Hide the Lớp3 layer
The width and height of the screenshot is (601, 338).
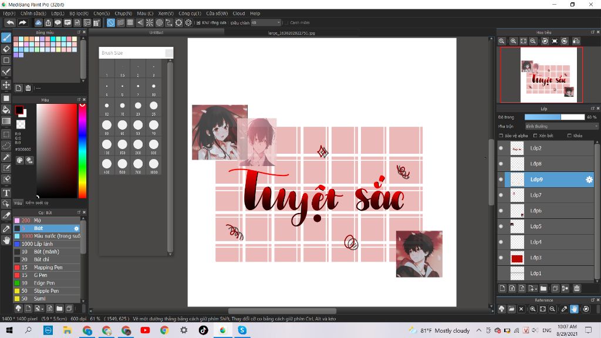(501, 258)
